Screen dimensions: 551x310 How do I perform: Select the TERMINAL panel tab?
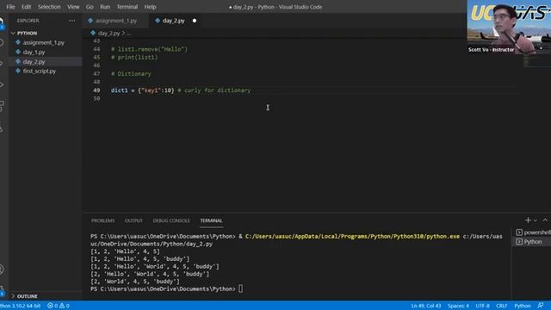pos(211,220)
